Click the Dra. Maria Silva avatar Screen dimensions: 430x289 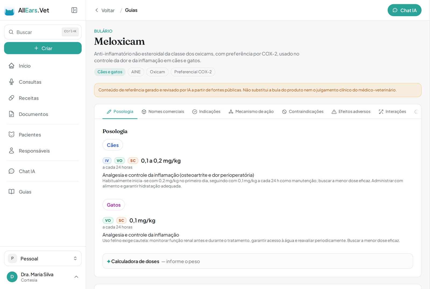pyautogui.click(x=12, y=277)
